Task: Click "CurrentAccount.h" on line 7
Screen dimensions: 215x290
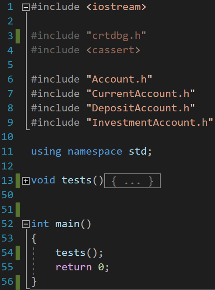Action: [141, 93]
